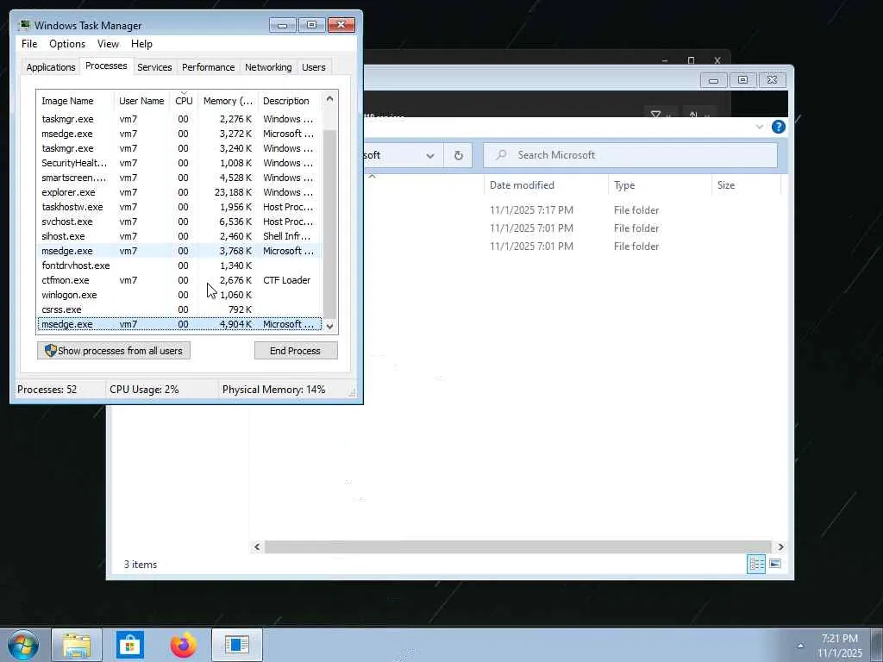The height and width of the screenshot is (662, 883).
Task: Select the csrss.exe process
Action: pos(179,309)
